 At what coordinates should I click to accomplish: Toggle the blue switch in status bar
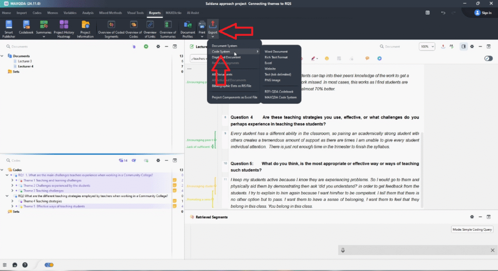pyautogui.click(x=49, y=265)
